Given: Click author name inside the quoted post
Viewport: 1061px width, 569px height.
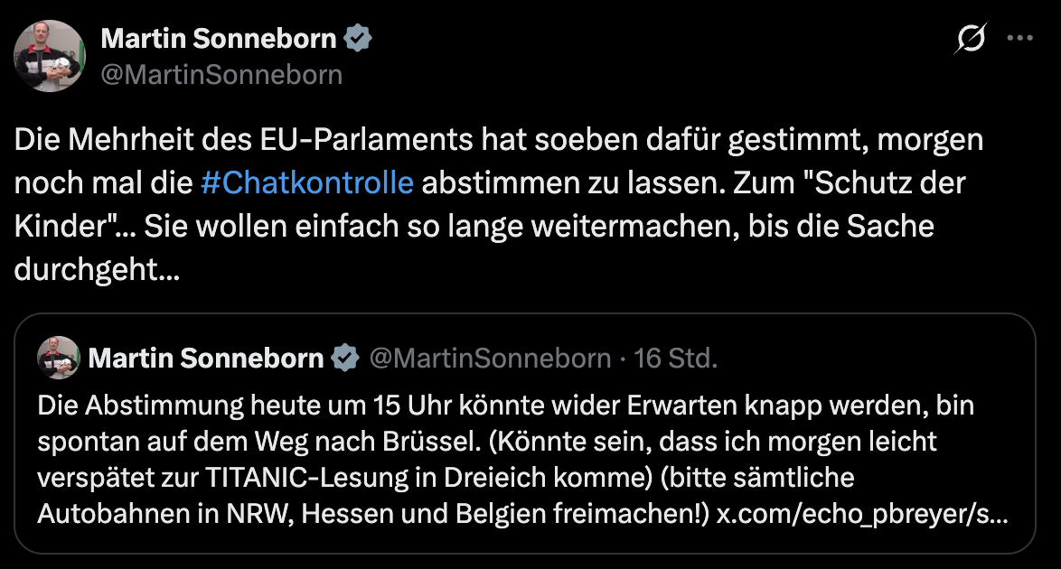Looking at the screenshot, I should [206, 359].
